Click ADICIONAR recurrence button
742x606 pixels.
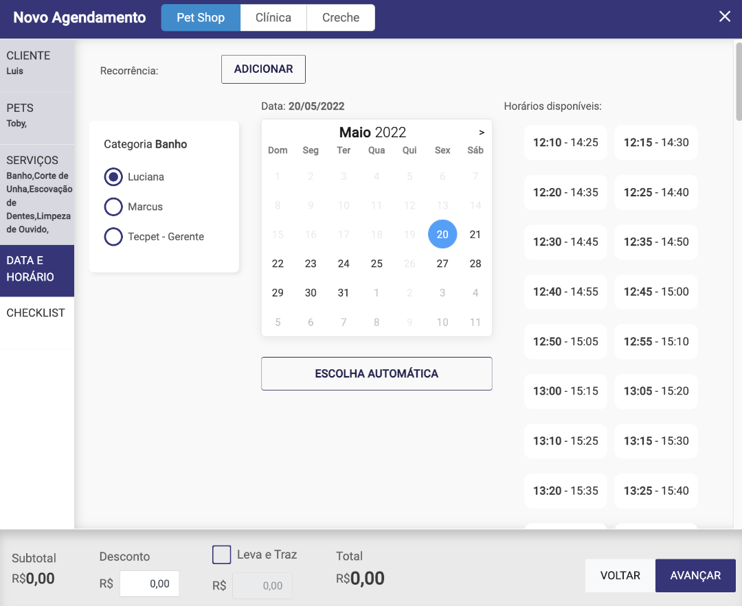click(x=263, y=69)
